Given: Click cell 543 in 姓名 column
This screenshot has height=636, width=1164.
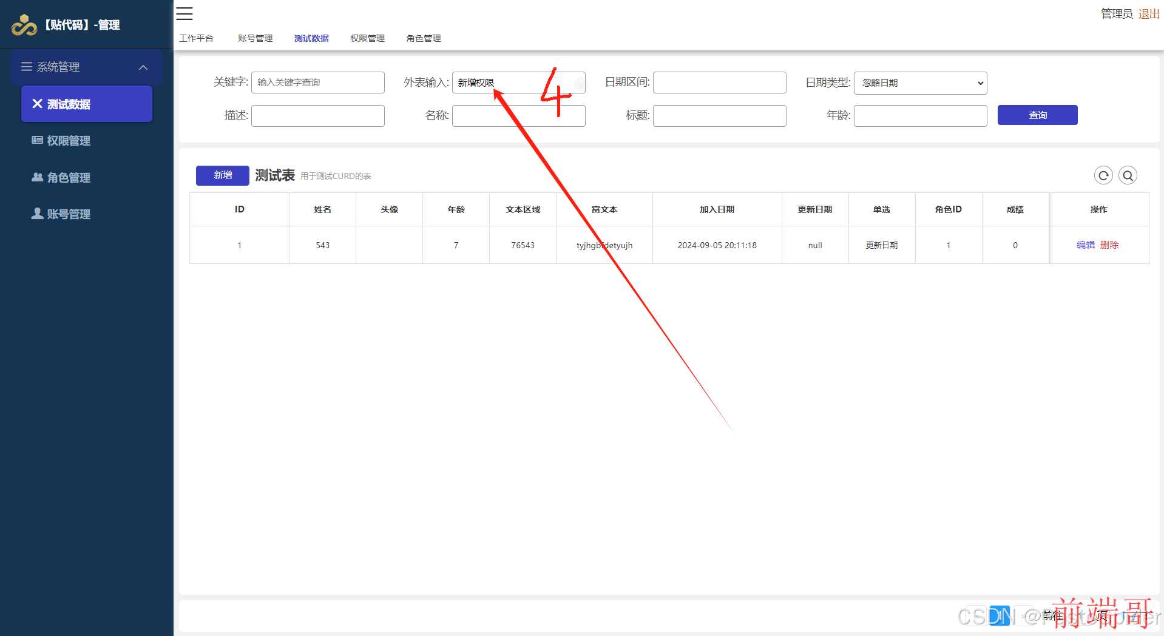Looking at the screenshot, I should coord(322,245).
